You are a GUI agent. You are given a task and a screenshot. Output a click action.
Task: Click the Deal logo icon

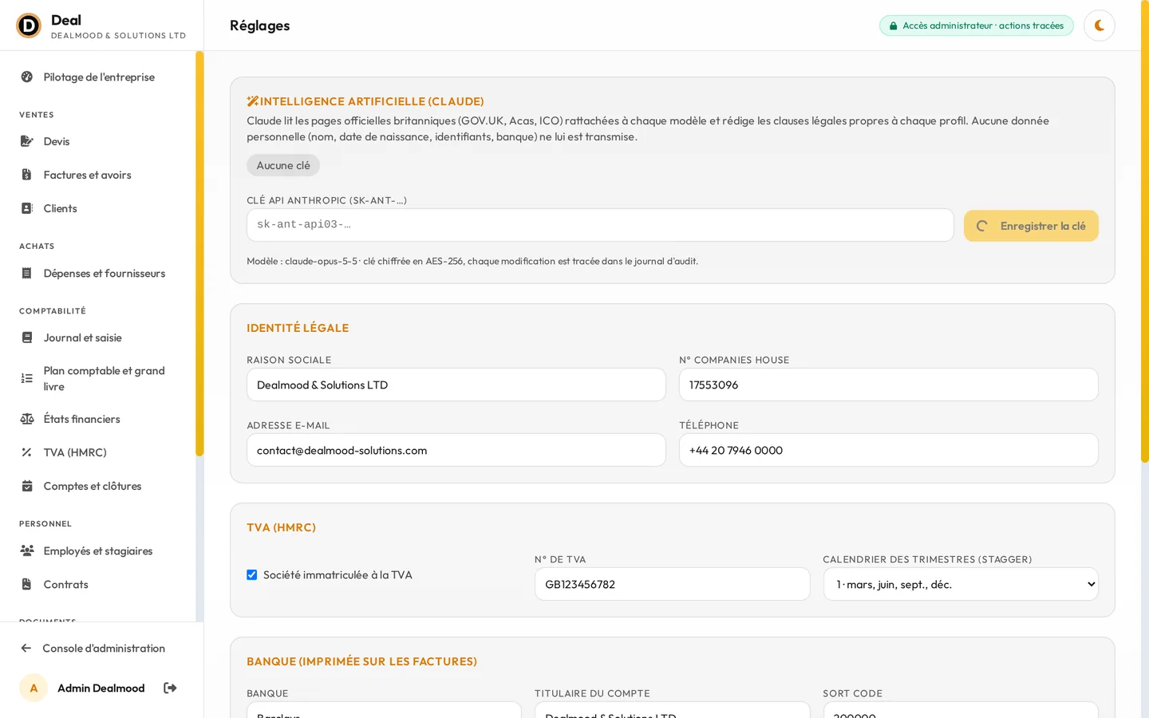[29, 26]
